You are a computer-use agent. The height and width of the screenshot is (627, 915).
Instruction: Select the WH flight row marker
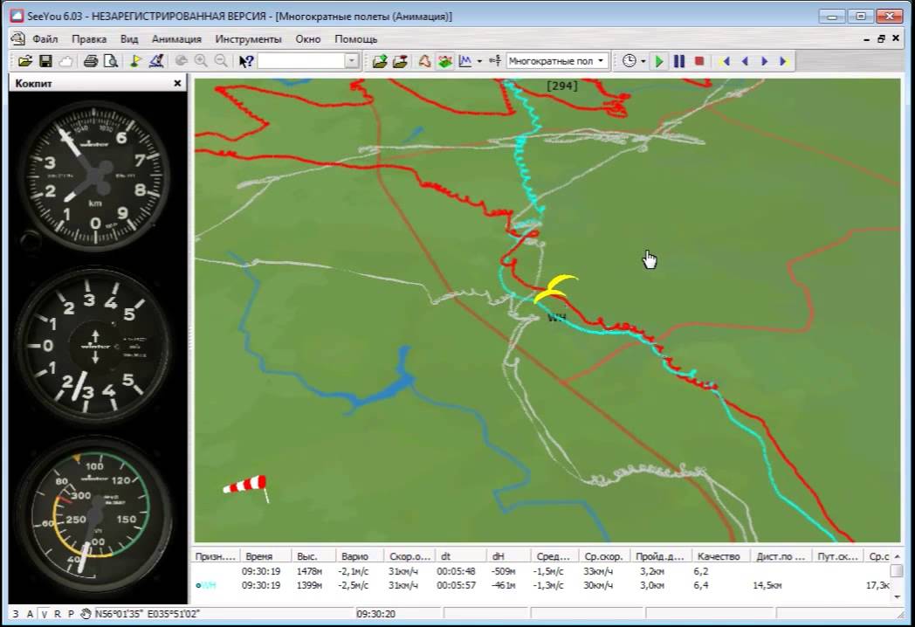(x=207, y=585)
